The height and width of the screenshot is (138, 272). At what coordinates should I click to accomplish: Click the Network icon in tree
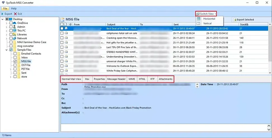[x=15, y=38]
